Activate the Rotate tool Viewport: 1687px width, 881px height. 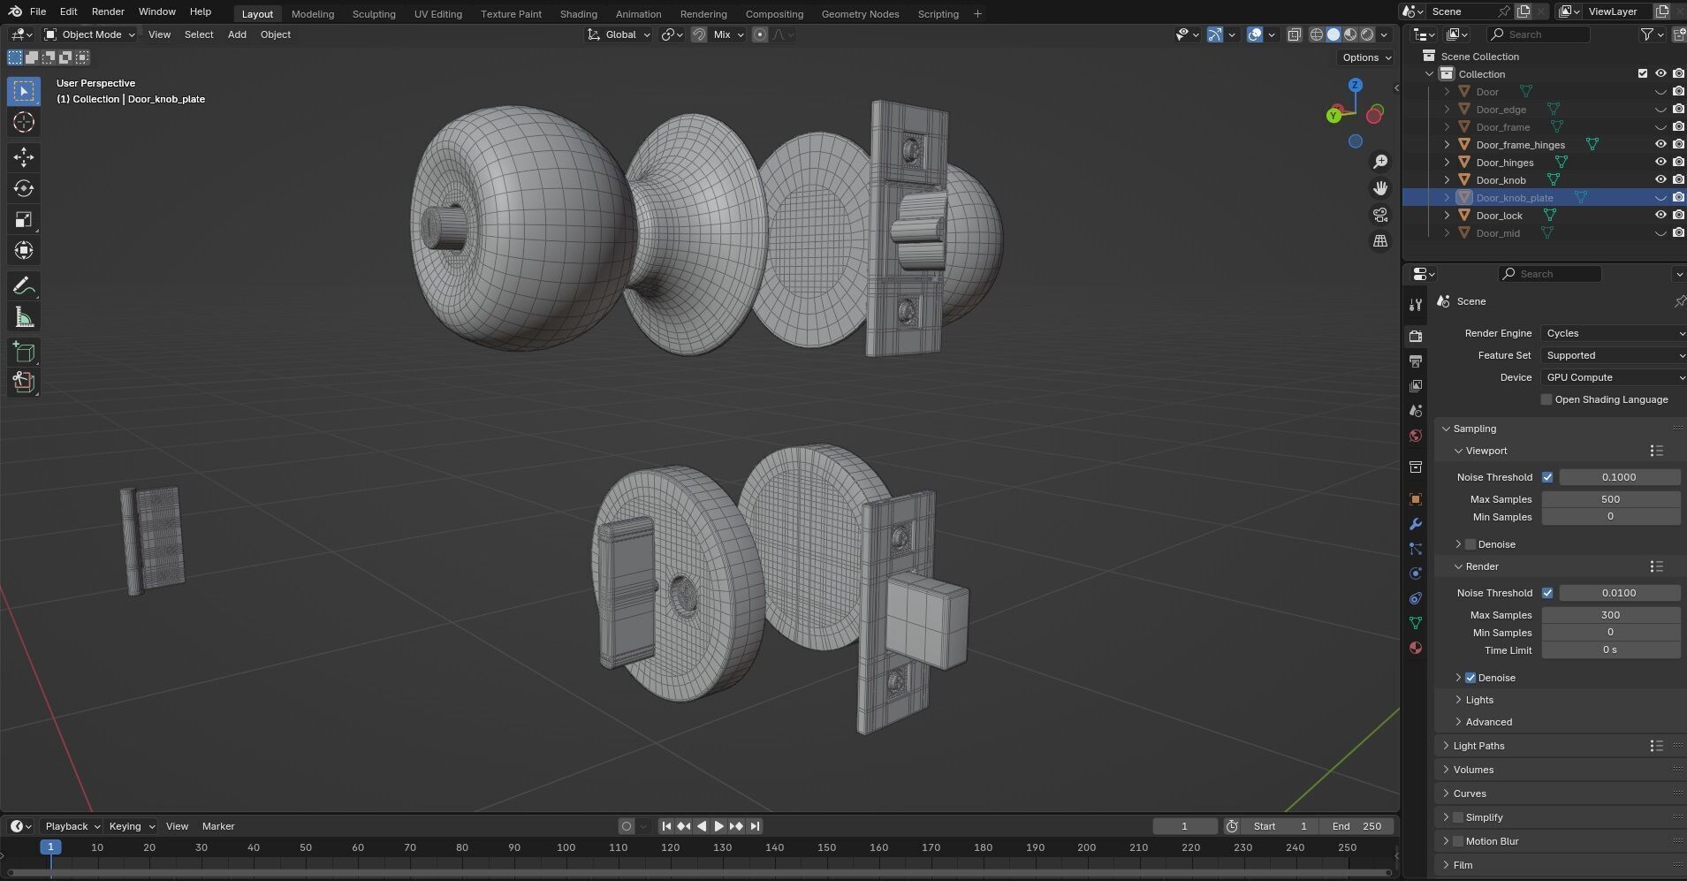point(24,188)
